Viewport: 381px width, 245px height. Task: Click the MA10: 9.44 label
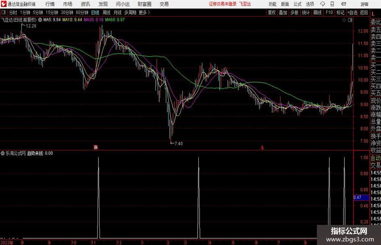pos(72,20)
